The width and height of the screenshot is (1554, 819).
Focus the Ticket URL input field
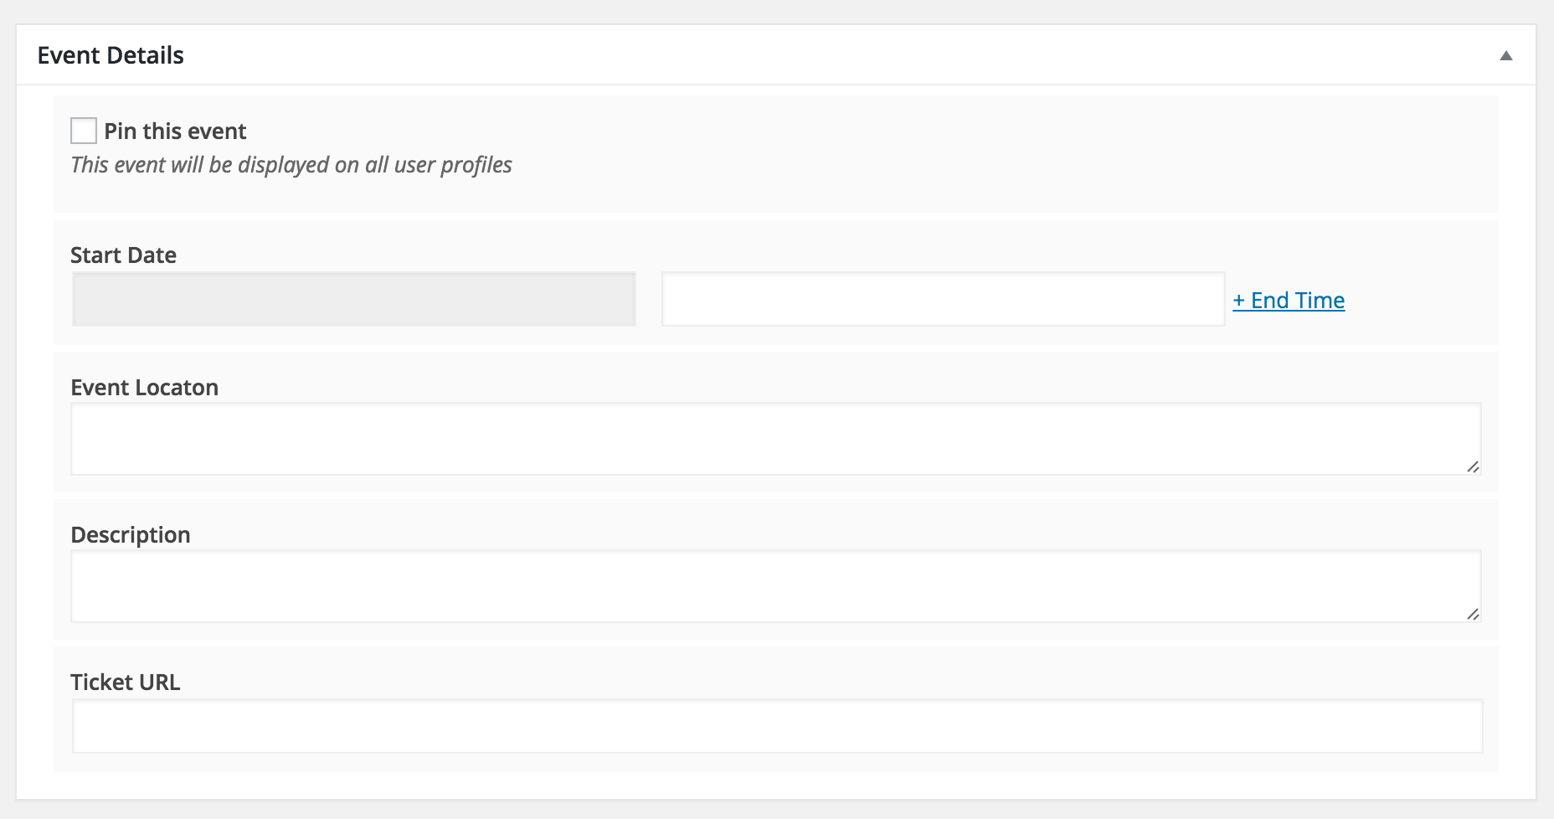point(777,726)
